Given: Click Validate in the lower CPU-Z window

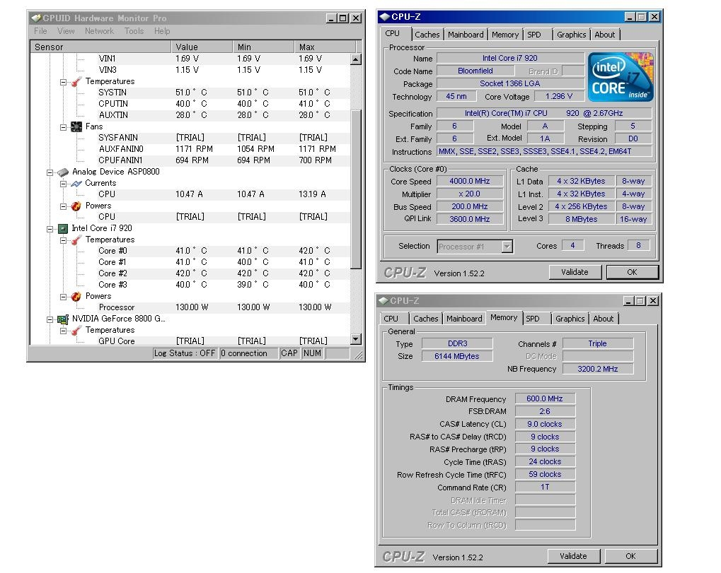Looking at the screenshot, I should (573, 557).
